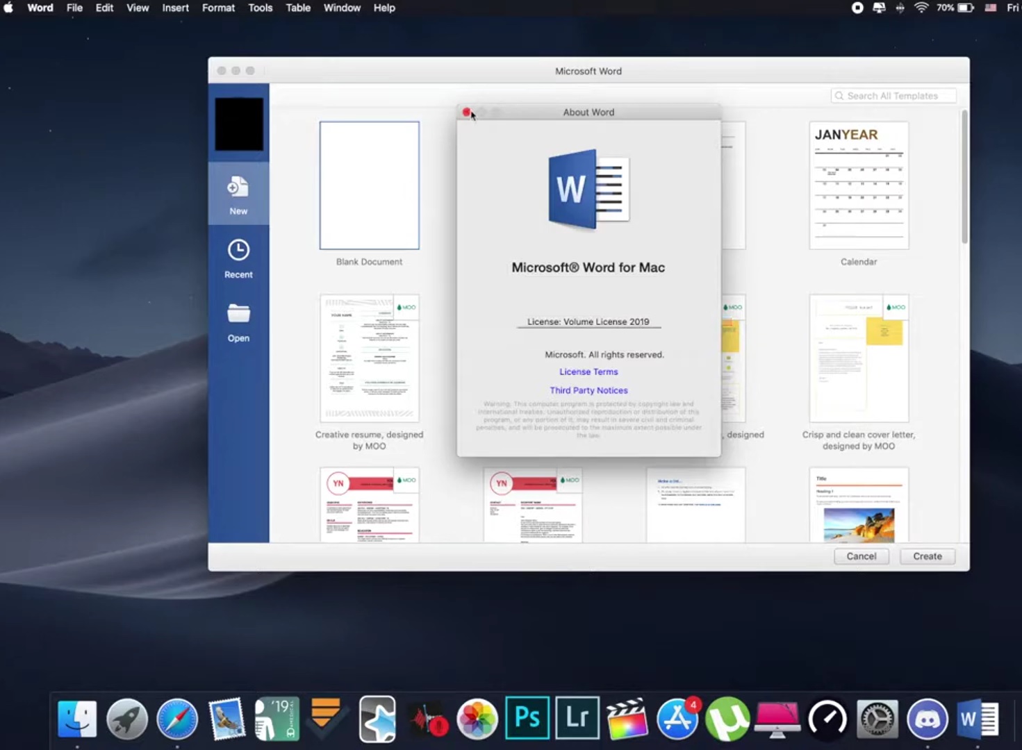Open the Help menu
The height and width of the screenshot is (750, 1022).
click(x=384, y=8)
